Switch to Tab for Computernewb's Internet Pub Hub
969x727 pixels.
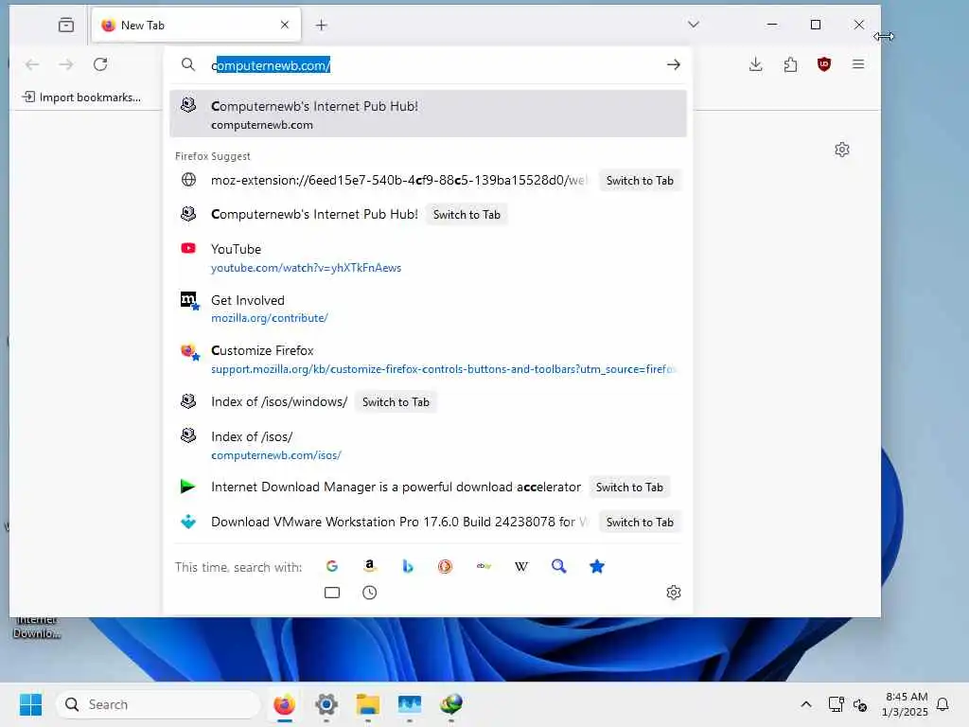(467, 215)
